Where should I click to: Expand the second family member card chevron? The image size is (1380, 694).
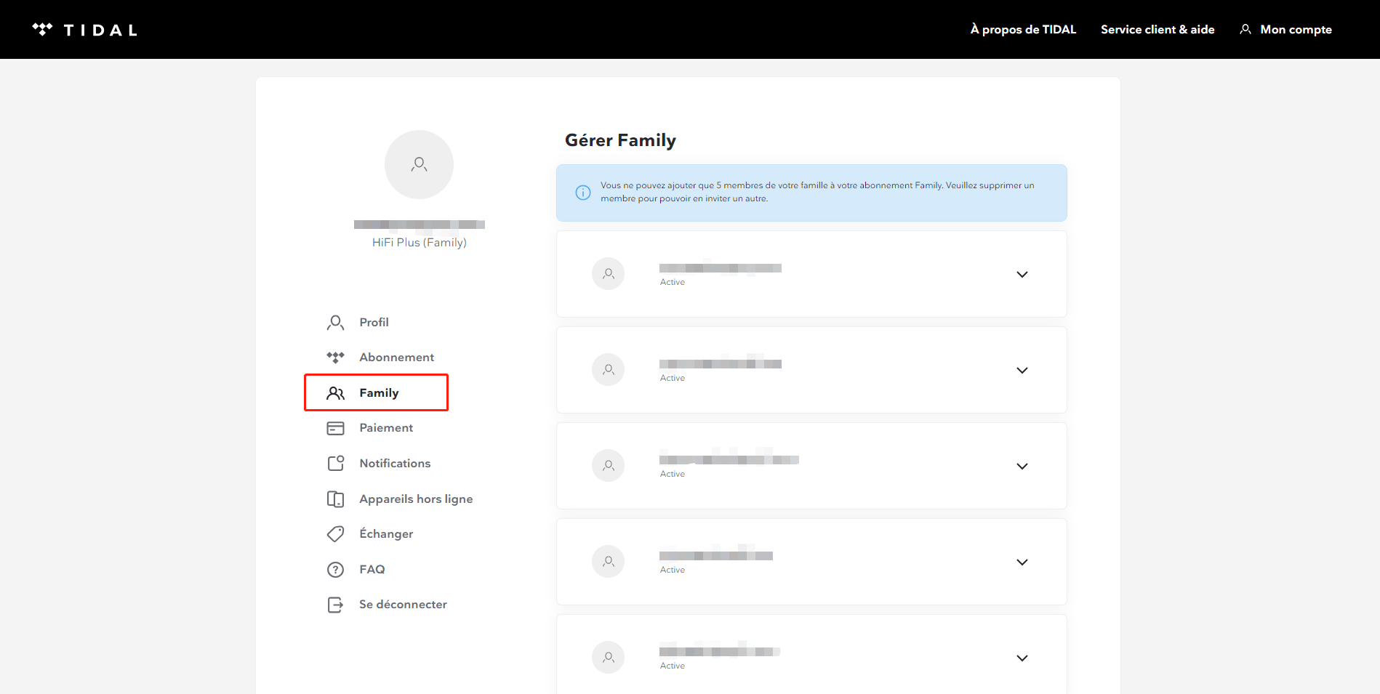coord(1022,371)
